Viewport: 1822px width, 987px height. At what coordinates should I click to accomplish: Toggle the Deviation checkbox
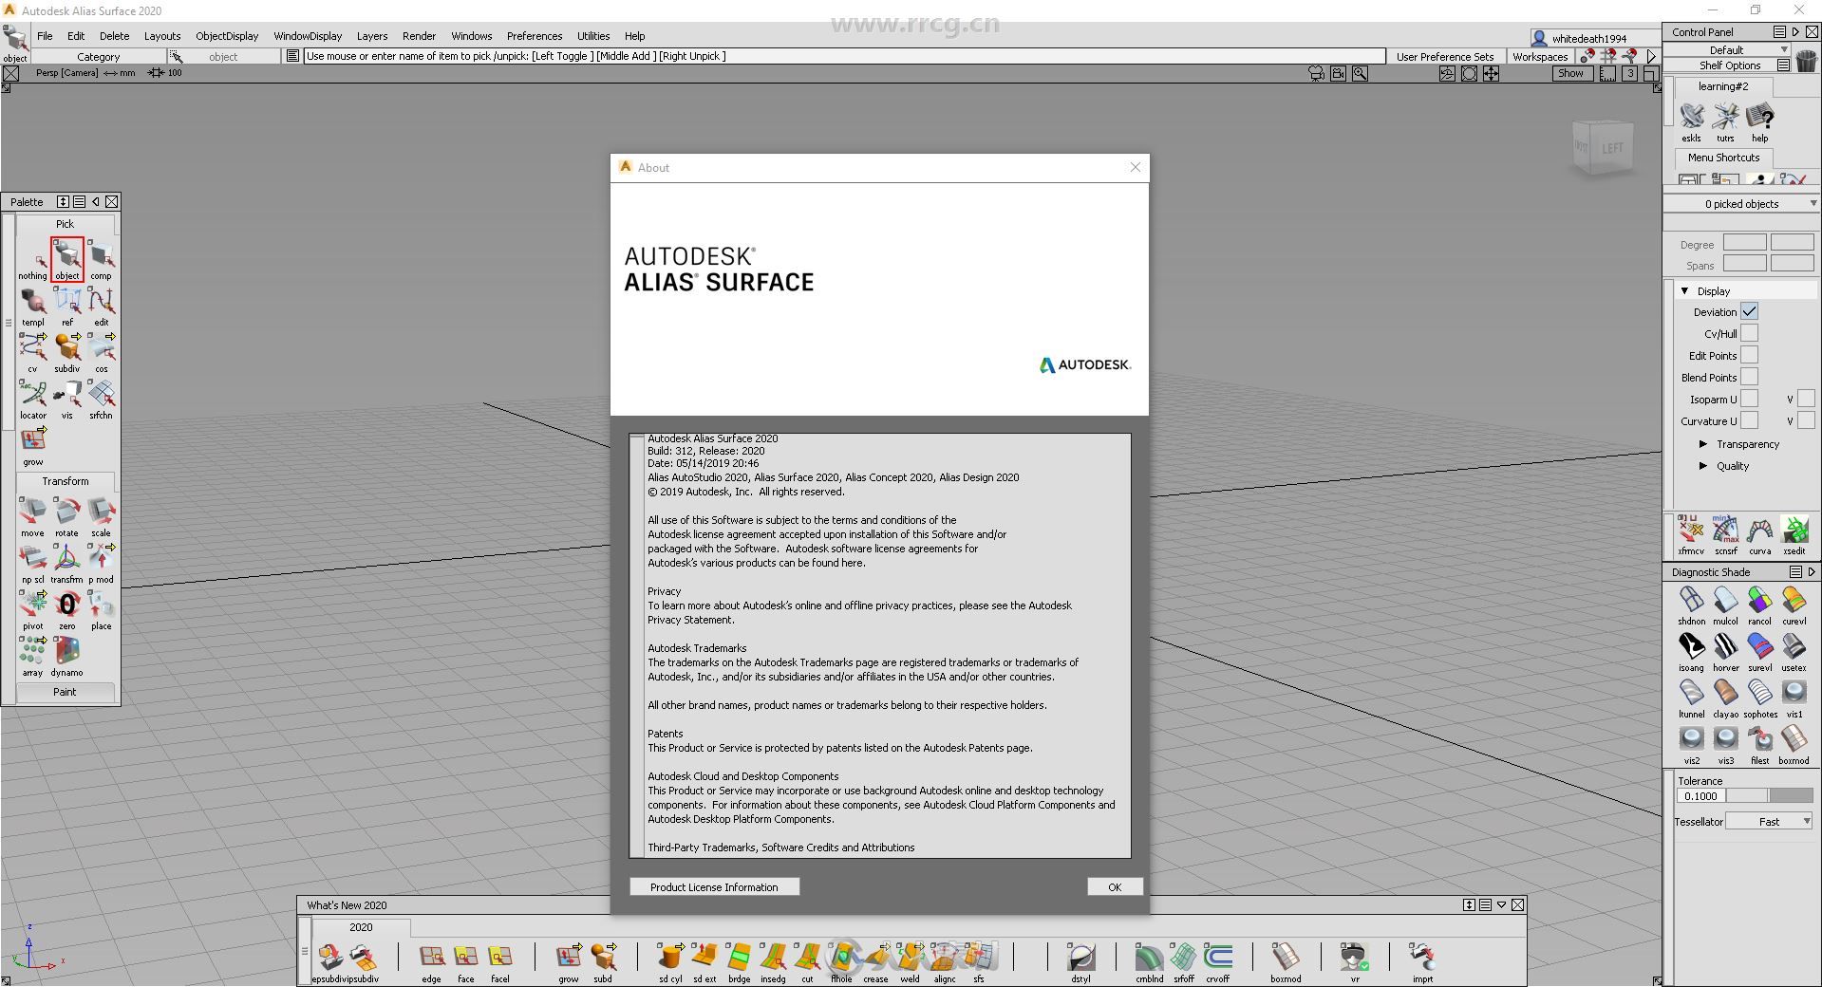(x=1749, y=311)
